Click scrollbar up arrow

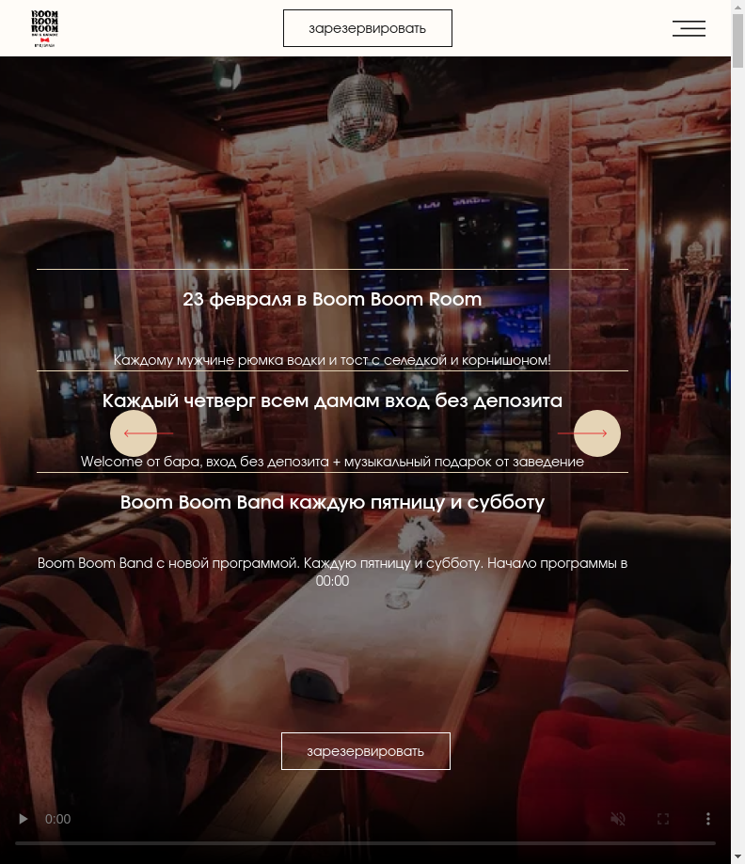tap(737, 7)
